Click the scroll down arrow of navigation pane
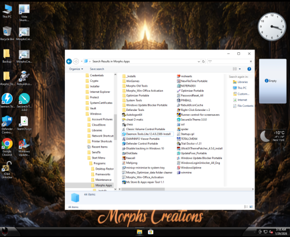The width and height of the screenshot is (290, 237). 115,189
